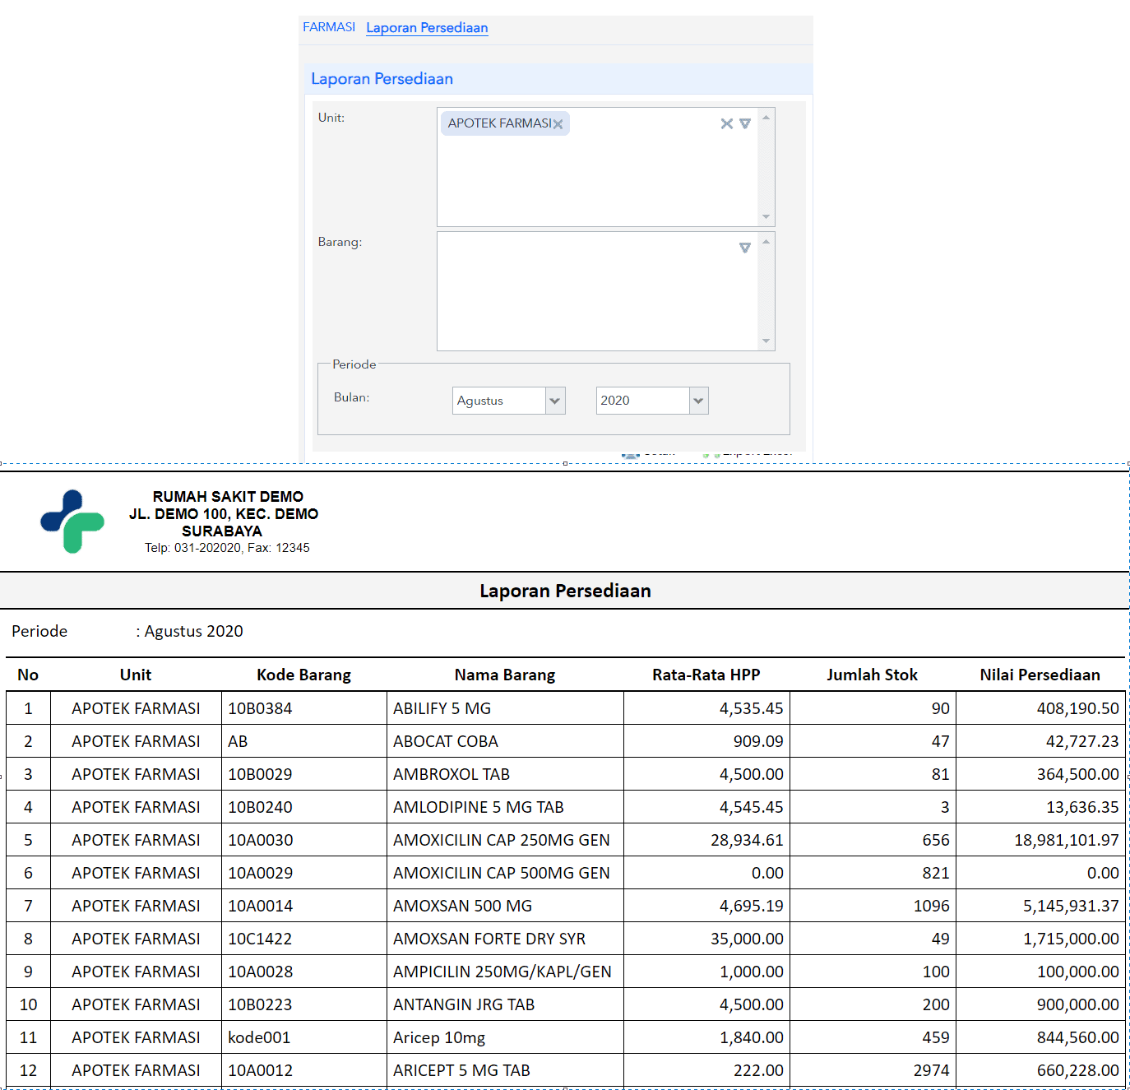Click the Rata-Rata HPP column header
Viewport: 1130px width, 1090px height.
tap(706, 675)
